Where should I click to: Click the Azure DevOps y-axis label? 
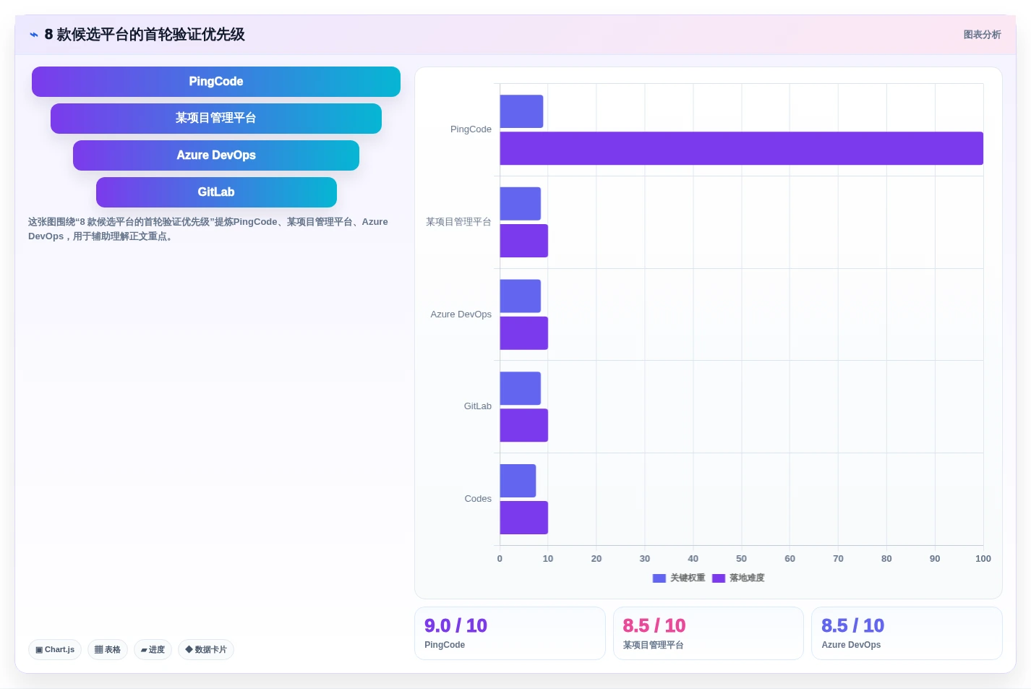tap(461, 314)
